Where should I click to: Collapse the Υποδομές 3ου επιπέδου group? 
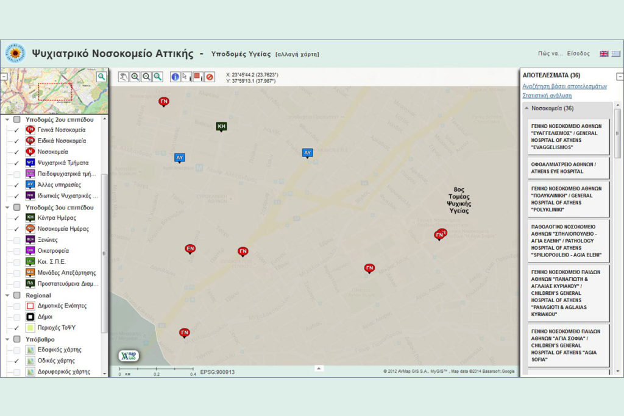tap(7, 207)
